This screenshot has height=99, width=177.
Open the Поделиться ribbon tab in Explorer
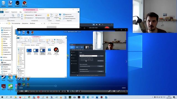[14, 12]
